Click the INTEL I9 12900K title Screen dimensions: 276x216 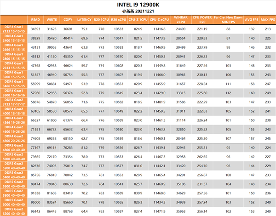click(x=138, y=5)
